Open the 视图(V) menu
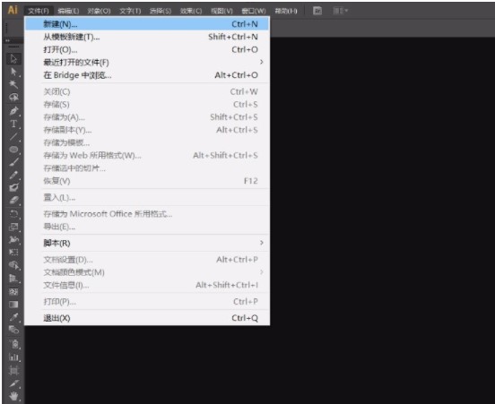This screenshot has width=495, height=404. (221, 11)
